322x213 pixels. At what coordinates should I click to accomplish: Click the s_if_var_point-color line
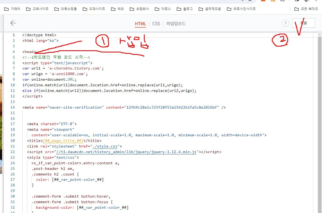[75, 163]
